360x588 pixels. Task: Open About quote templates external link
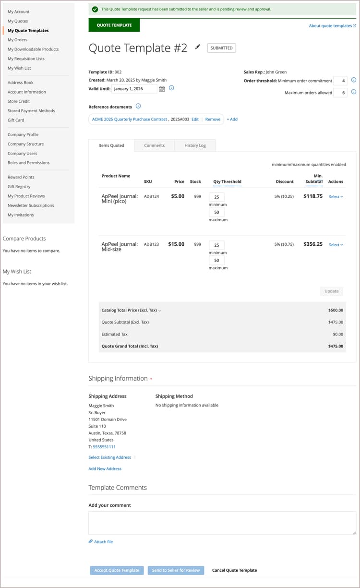[332, 25]
